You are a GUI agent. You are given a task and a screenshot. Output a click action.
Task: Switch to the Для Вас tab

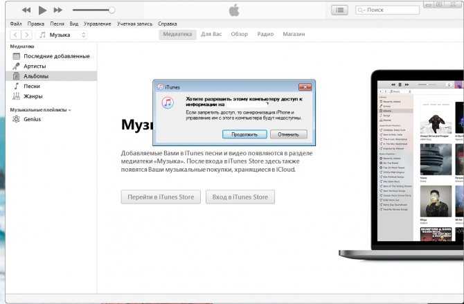(x=211, y=35)
